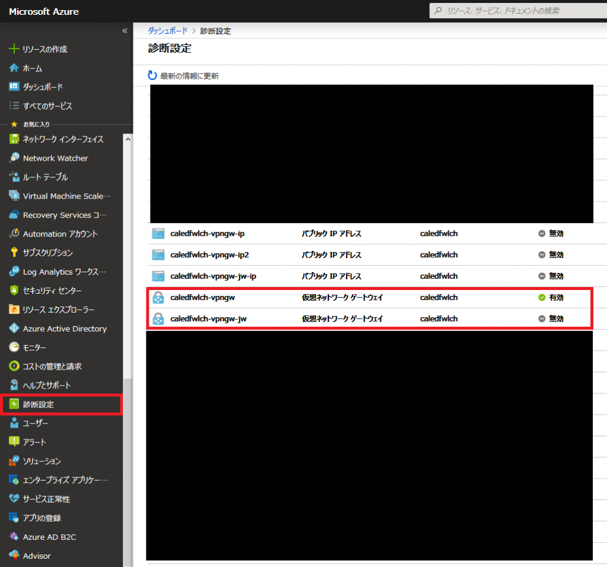This screenshot has width=607, height=567.
Task: Click the モニター gauge icon
Action: (x=14, y=347)
